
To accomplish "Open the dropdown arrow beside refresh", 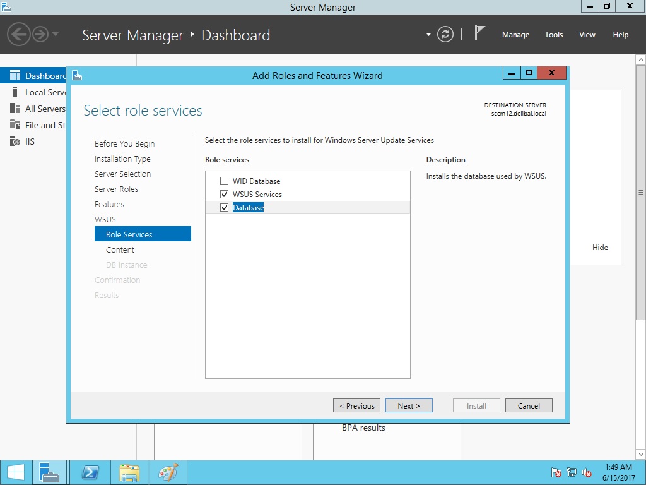I will coord(428,35).
